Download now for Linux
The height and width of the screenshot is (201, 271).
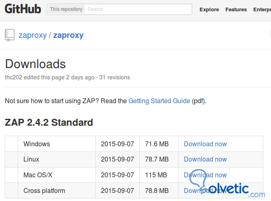pyautogui.click(x=205, y=159)
